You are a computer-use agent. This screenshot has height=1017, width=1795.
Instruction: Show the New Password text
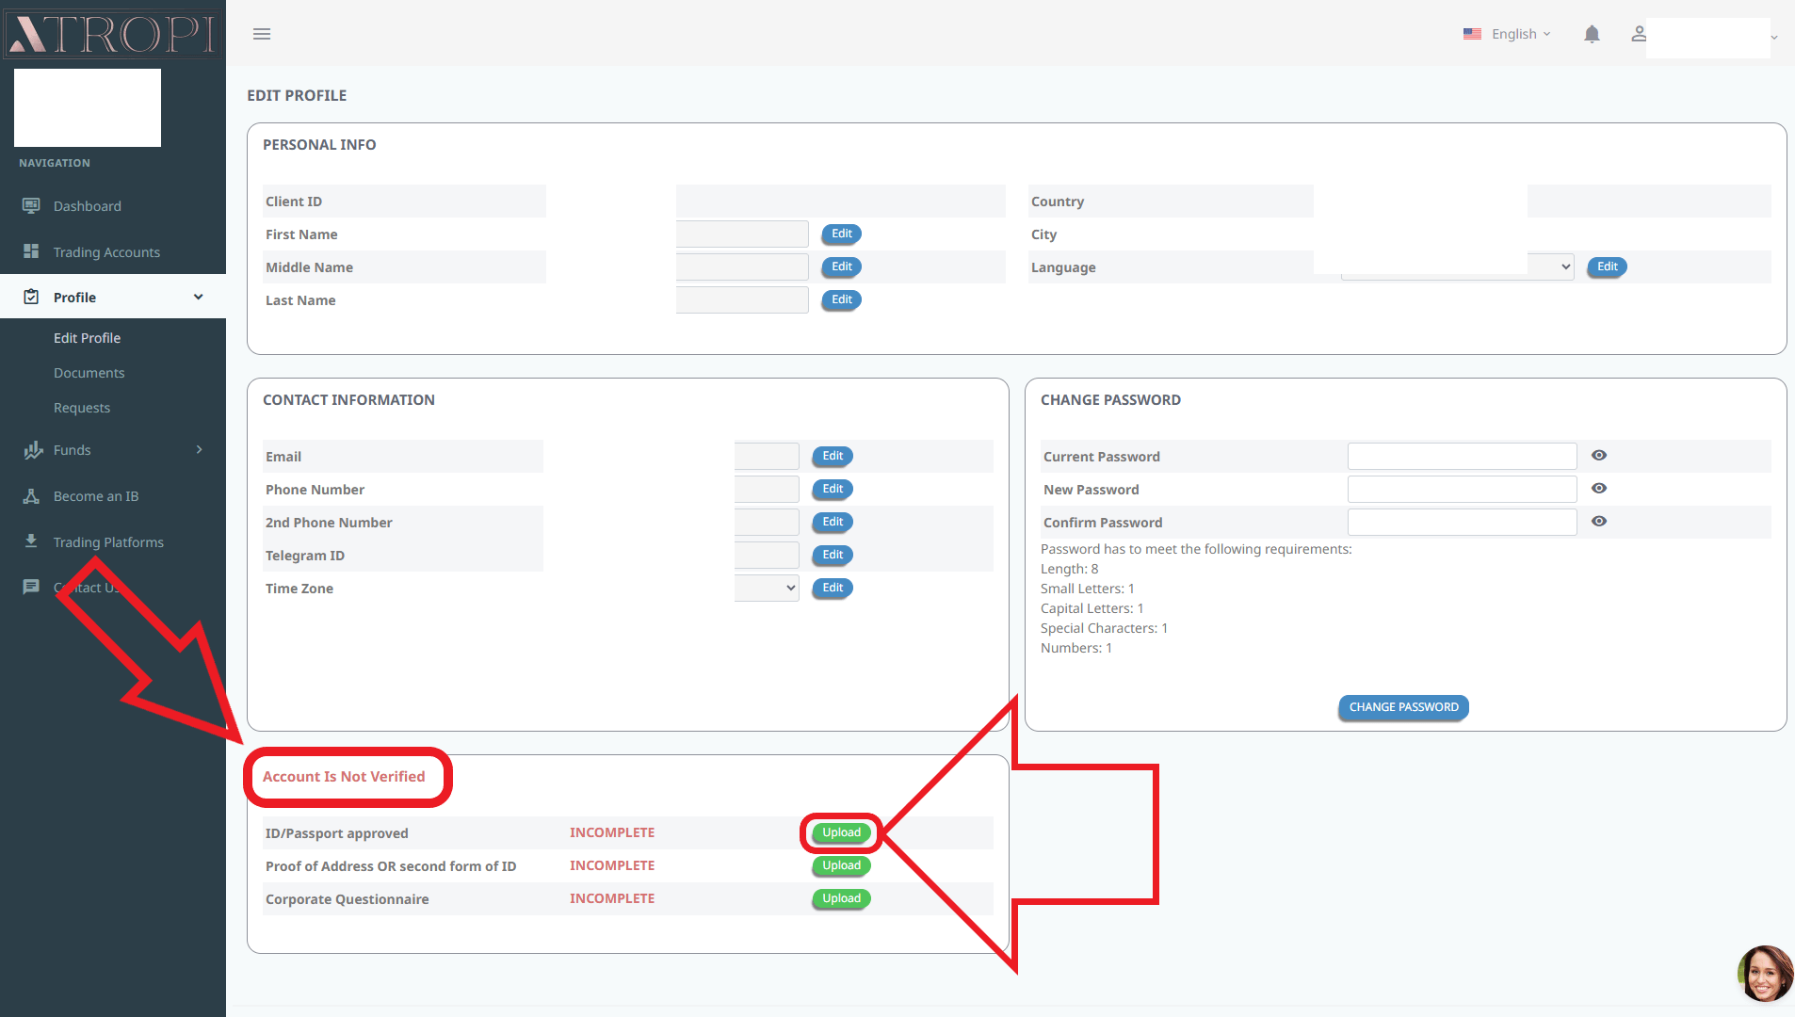click(1599, 489)
